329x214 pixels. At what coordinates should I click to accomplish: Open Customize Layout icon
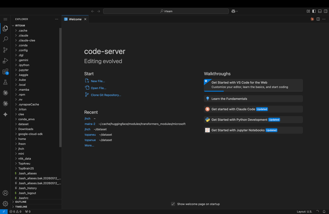click(308, 11)
